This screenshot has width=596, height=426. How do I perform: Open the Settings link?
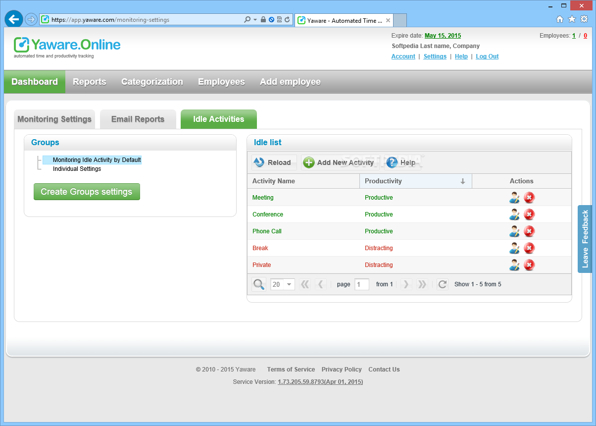[435, 56]
